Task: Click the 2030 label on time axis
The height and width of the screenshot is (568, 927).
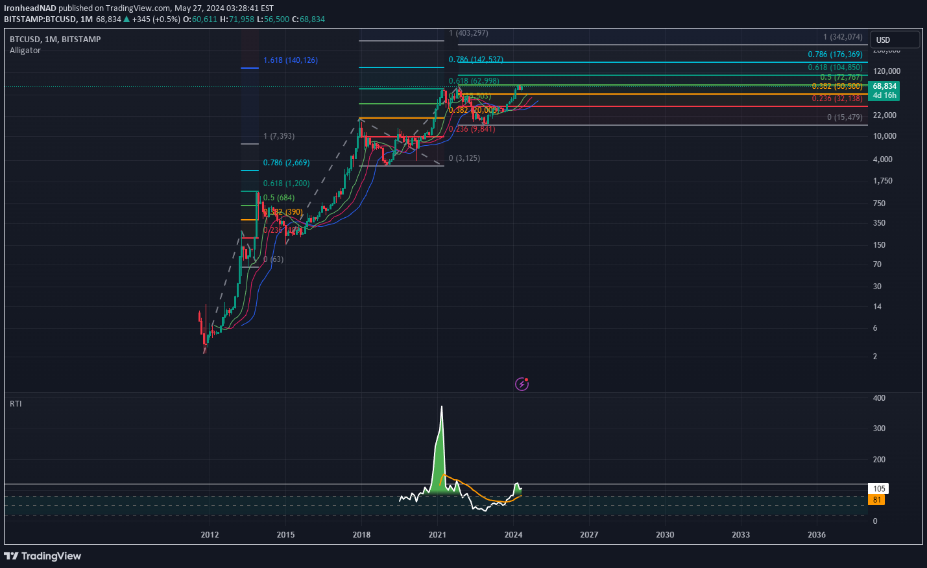Action: click(x=665, y=534)
